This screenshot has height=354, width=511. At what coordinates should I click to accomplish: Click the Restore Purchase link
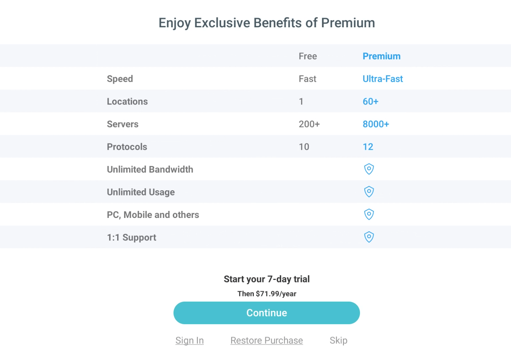(266, 340)
